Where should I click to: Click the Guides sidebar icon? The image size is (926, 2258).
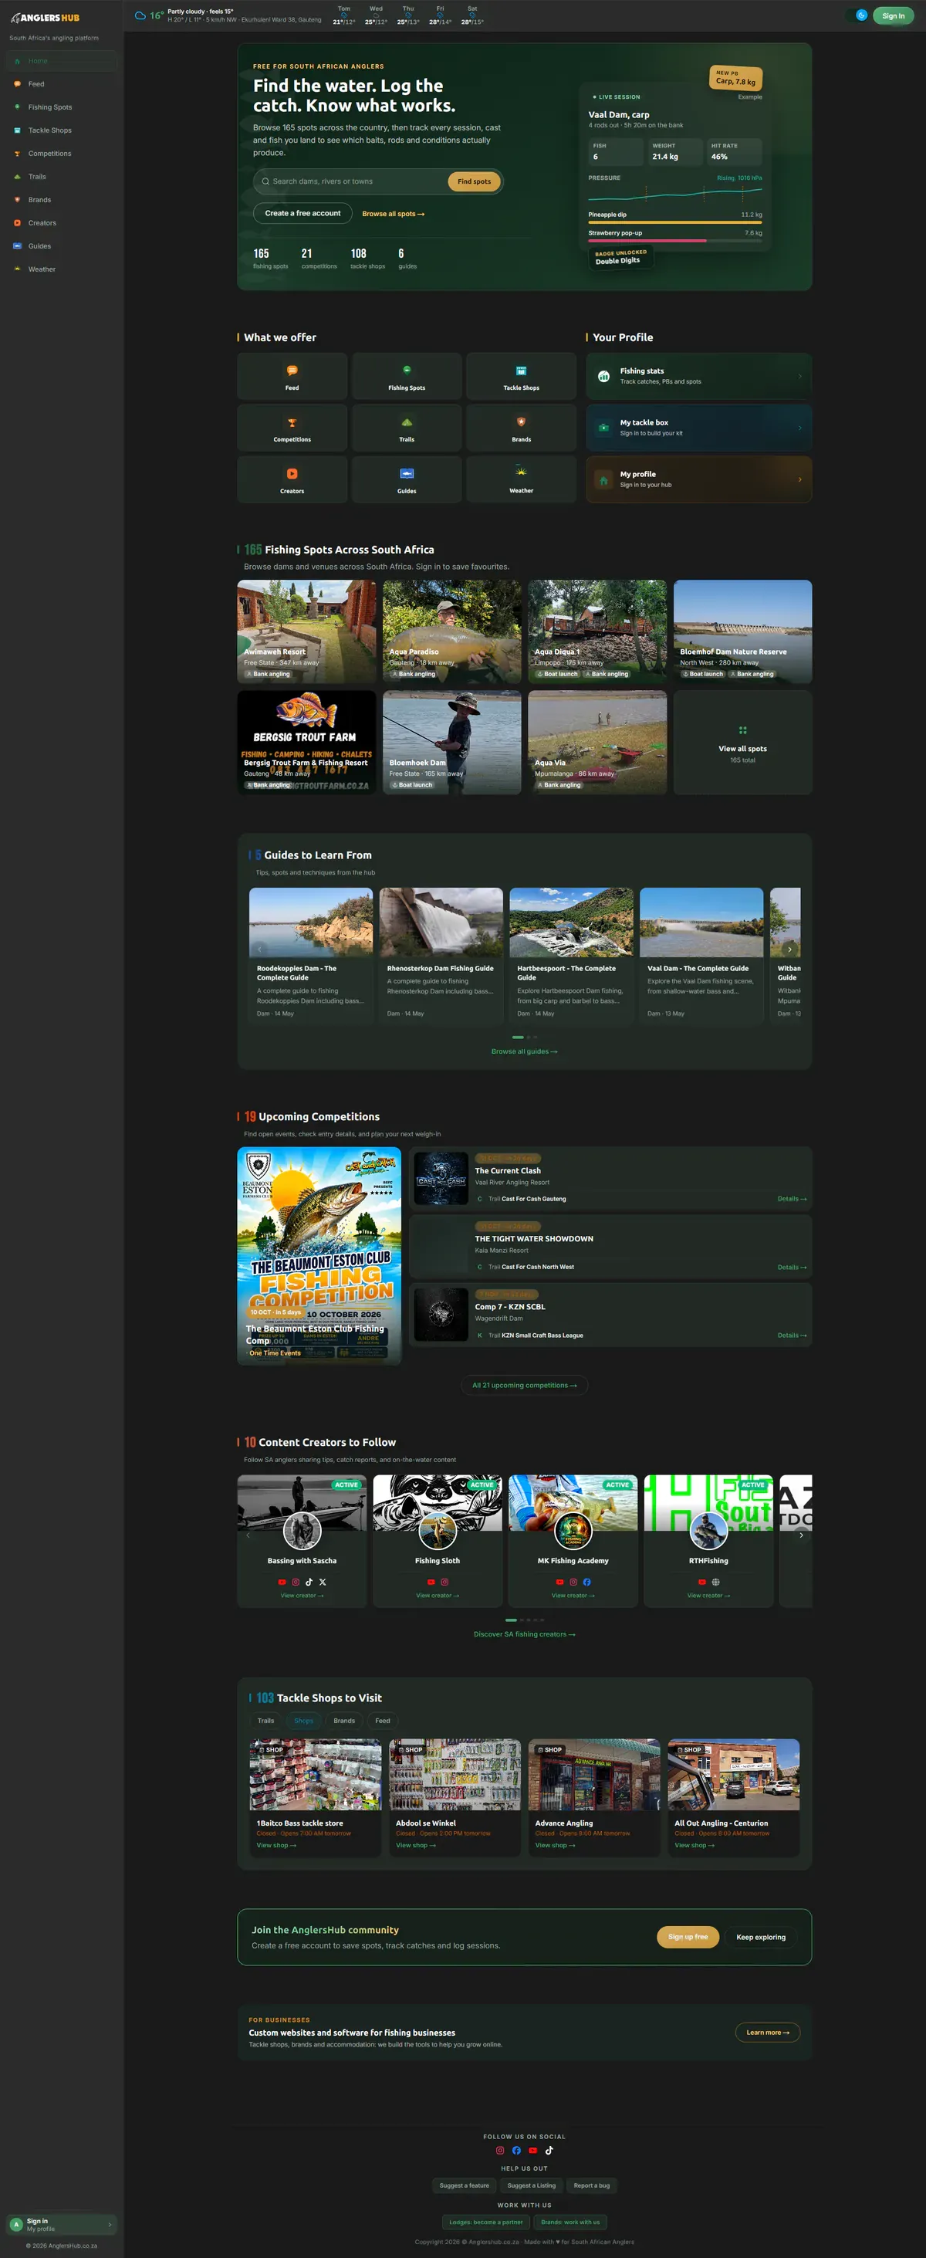(x=17, y=246)
